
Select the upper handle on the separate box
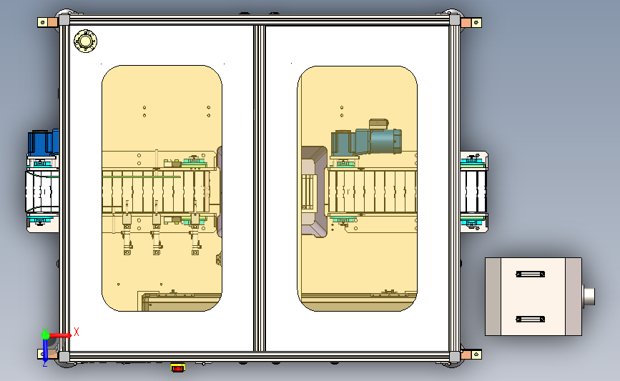click(x=530, y=274)
